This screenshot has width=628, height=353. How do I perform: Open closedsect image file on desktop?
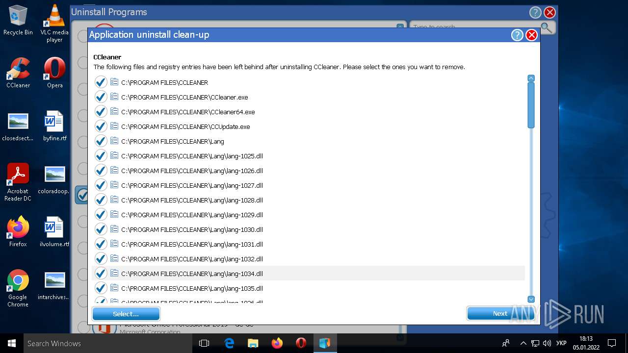18,126
